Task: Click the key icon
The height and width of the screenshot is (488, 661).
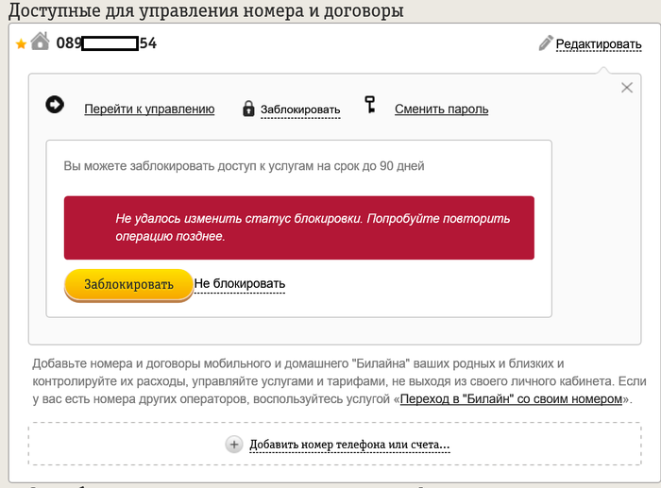Action: 372,106
